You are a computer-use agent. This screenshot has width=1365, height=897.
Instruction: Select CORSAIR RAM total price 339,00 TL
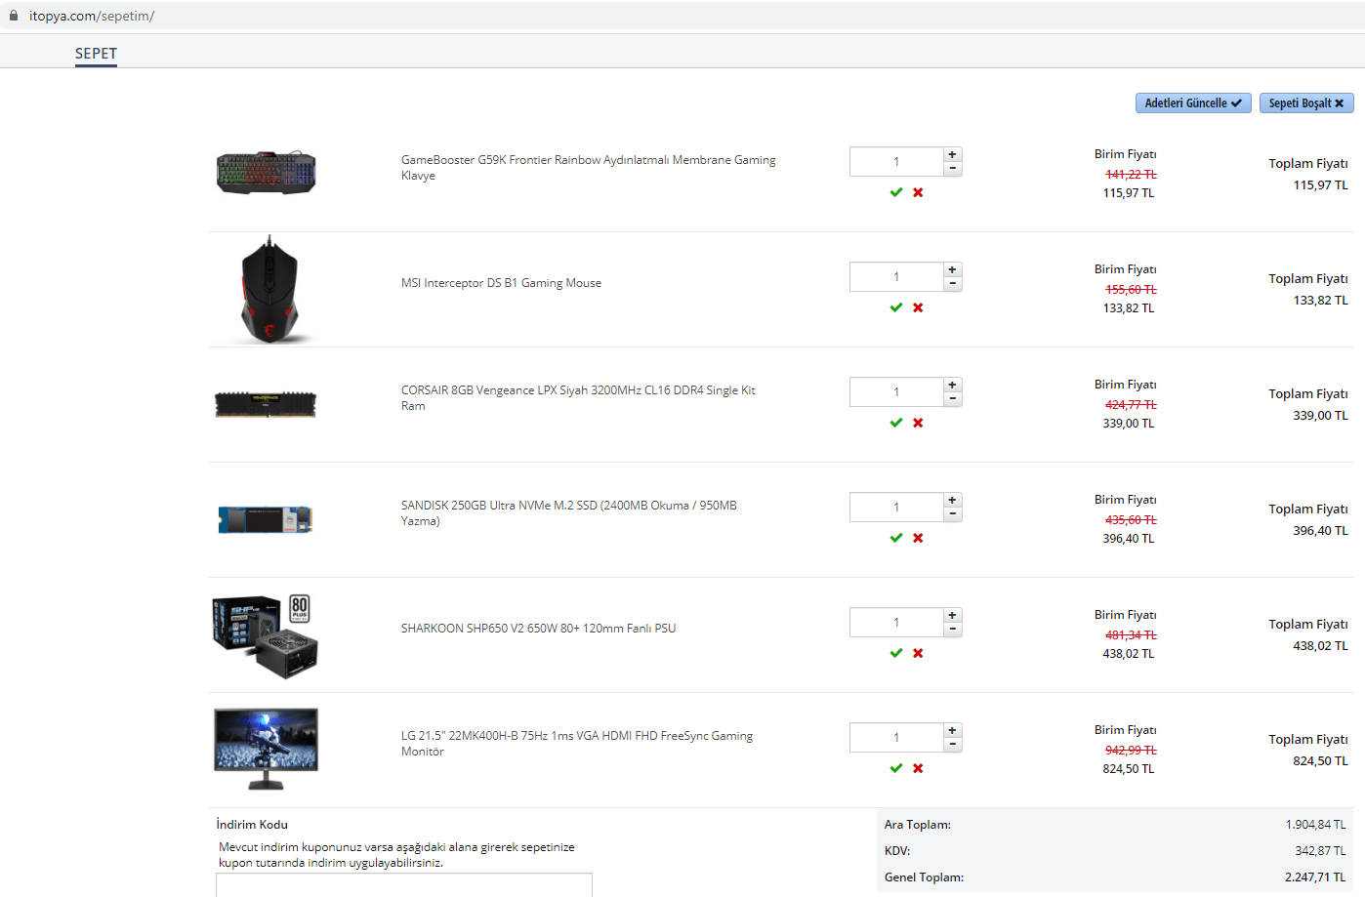click(1320, 416)
